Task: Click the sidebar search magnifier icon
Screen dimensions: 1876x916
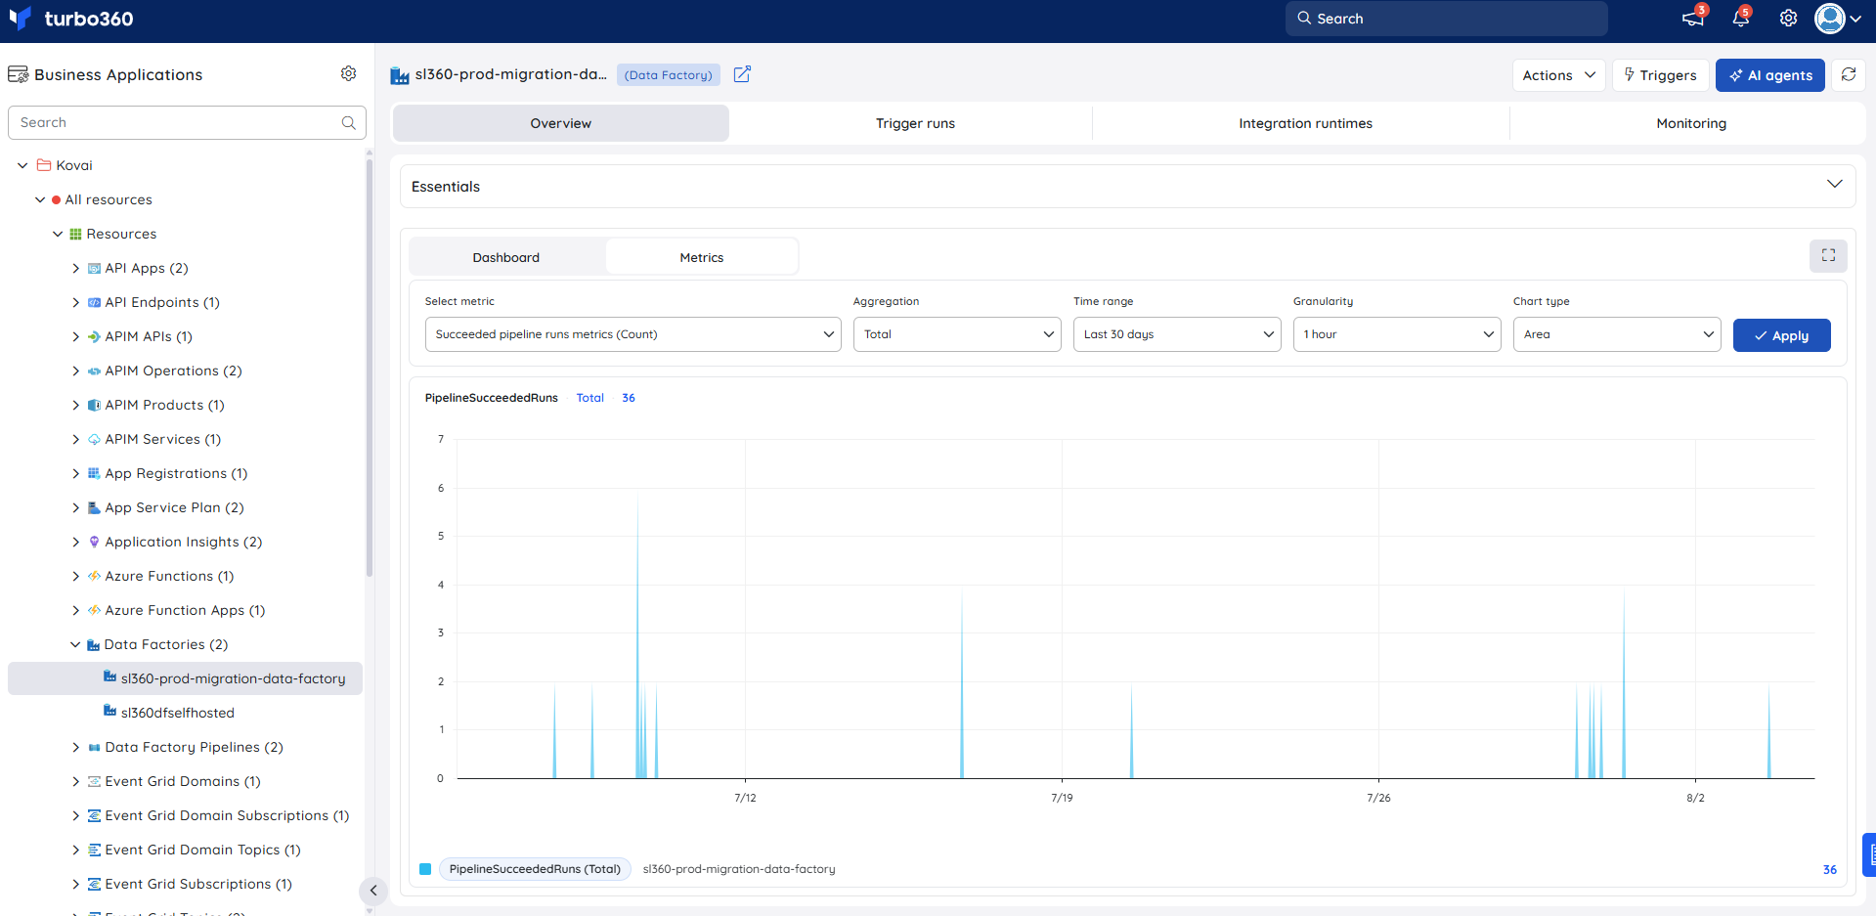Action: point(348,122)
